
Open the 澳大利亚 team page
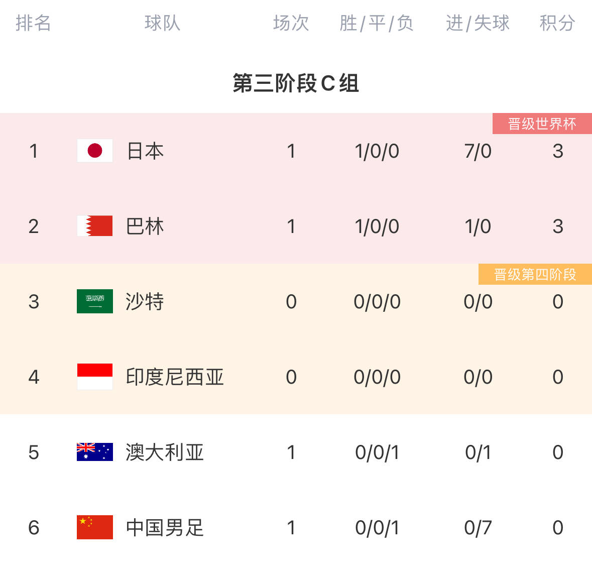tap(165, 452)
